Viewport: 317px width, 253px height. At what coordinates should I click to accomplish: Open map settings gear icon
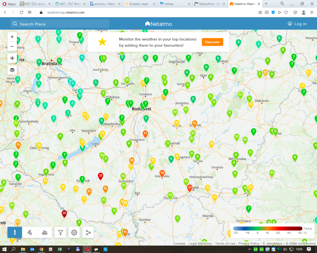(74, 233)
